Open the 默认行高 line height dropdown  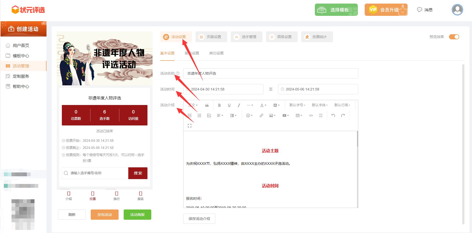pos(342,105)
